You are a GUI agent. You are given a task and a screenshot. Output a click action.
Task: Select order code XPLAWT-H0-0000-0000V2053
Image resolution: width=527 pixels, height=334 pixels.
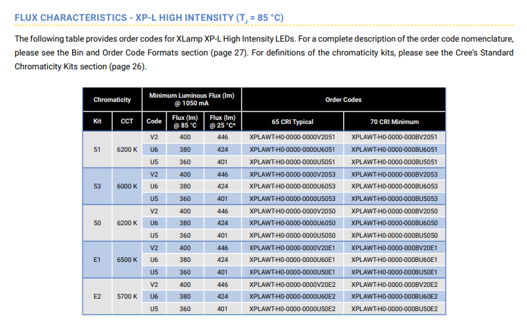(x=293, y=175)
